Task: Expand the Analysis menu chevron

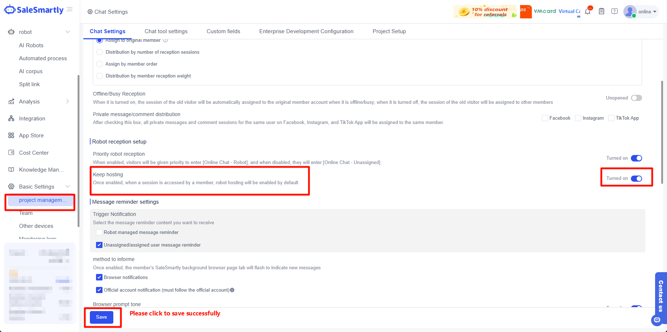Action: pos(67,102)
